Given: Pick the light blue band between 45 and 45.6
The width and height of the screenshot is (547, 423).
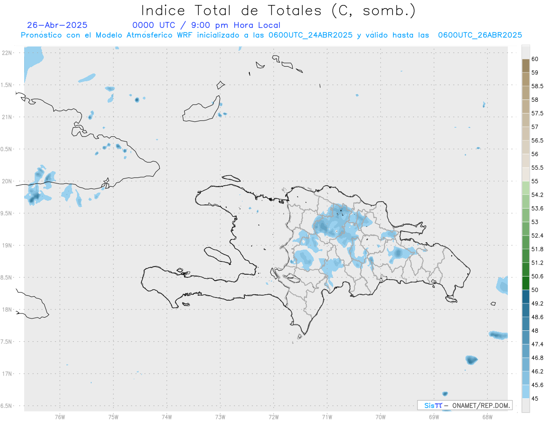Looking at the screenshot, I should (x=526, y=392).
